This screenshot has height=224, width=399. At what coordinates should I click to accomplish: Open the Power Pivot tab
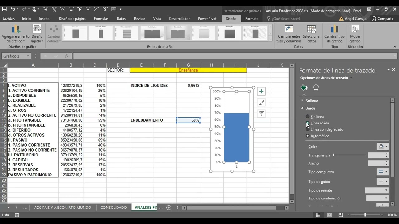(x=207, y=19)
